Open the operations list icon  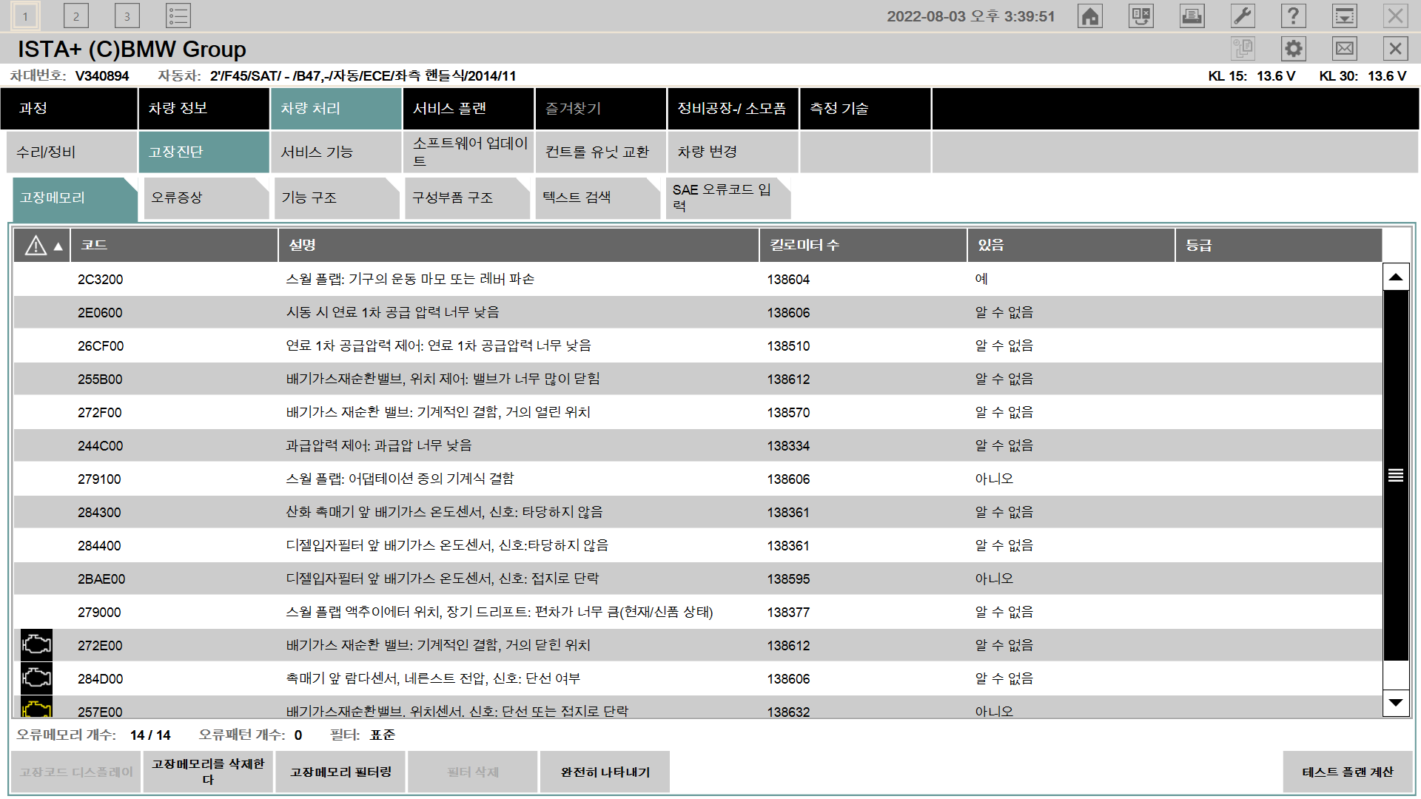[x=178, y=16]
